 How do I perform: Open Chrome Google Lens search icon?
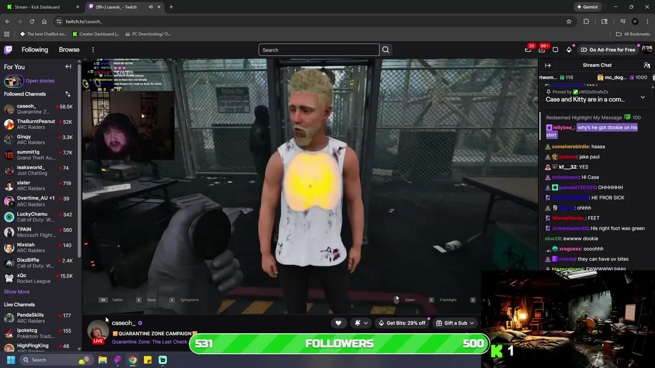(604, 21)
